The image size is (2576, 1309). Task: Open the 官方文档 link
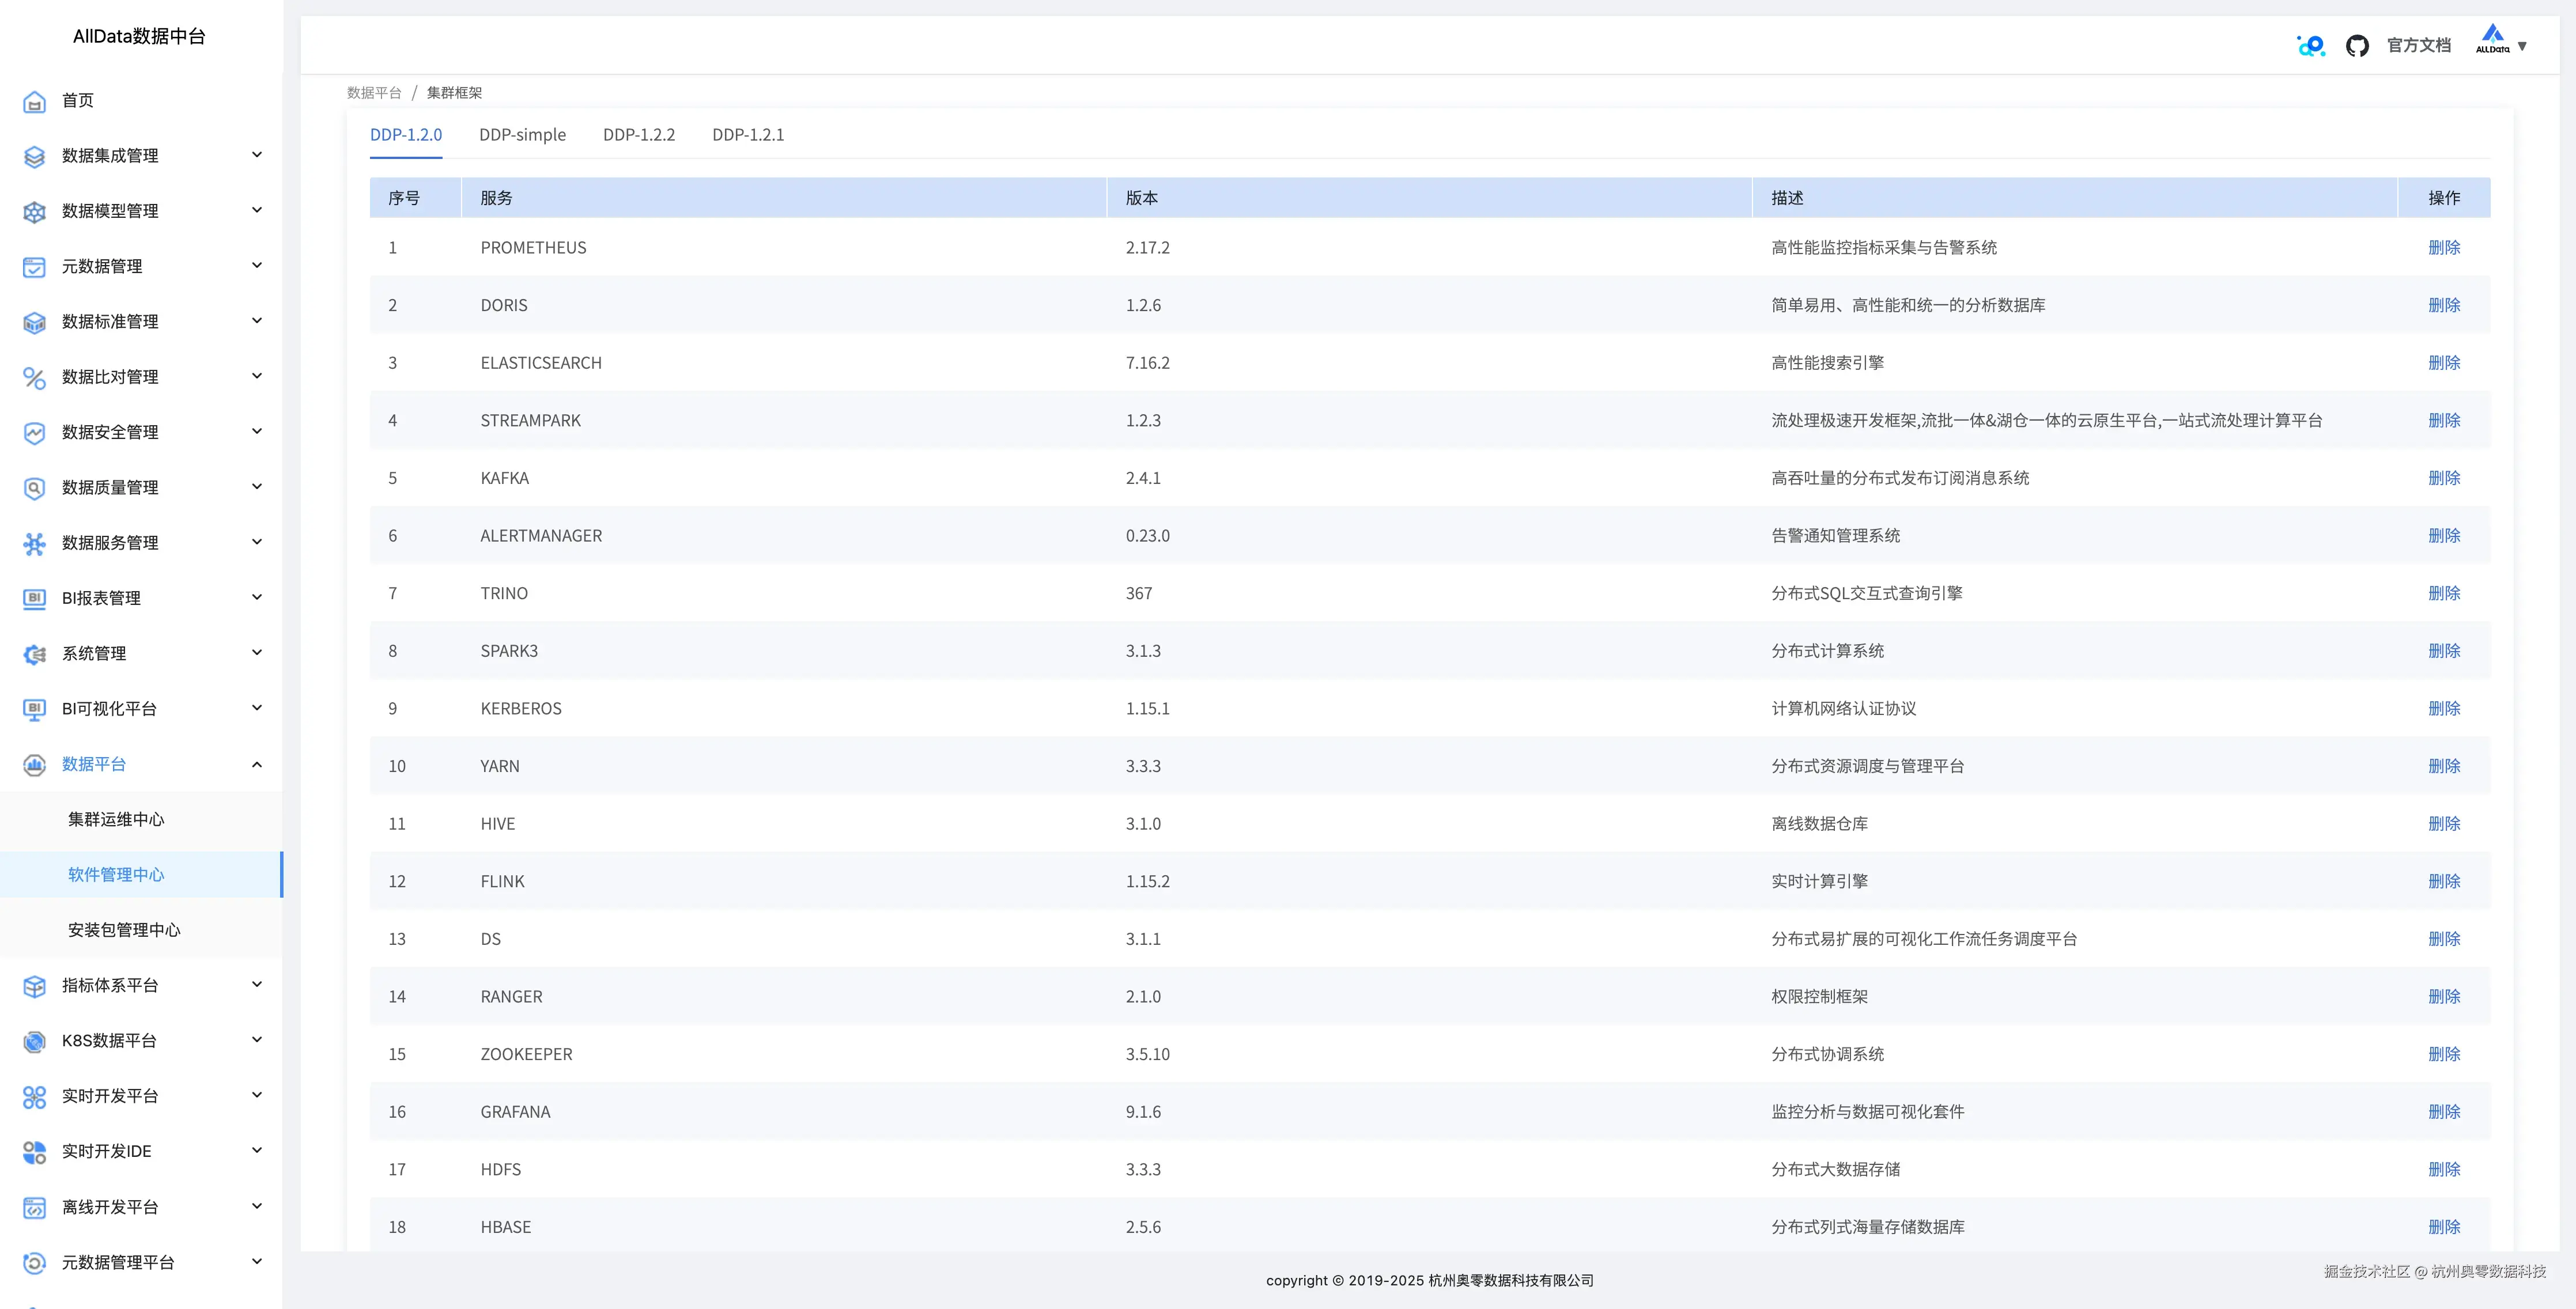[x=2418, y=46]
